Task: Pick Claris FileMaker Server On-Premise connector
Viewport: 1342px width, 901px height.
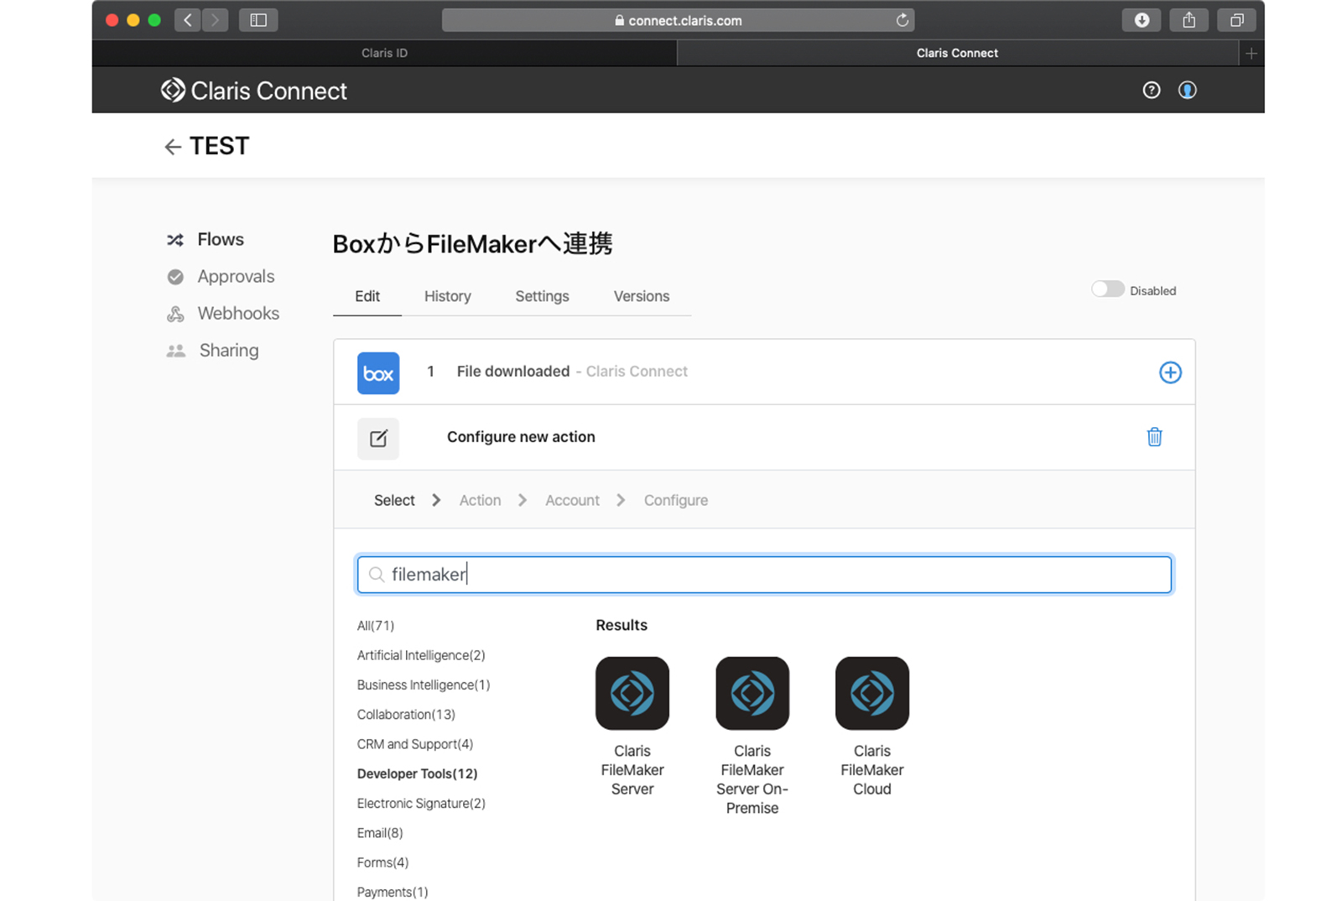Action: tap(752, 694)
